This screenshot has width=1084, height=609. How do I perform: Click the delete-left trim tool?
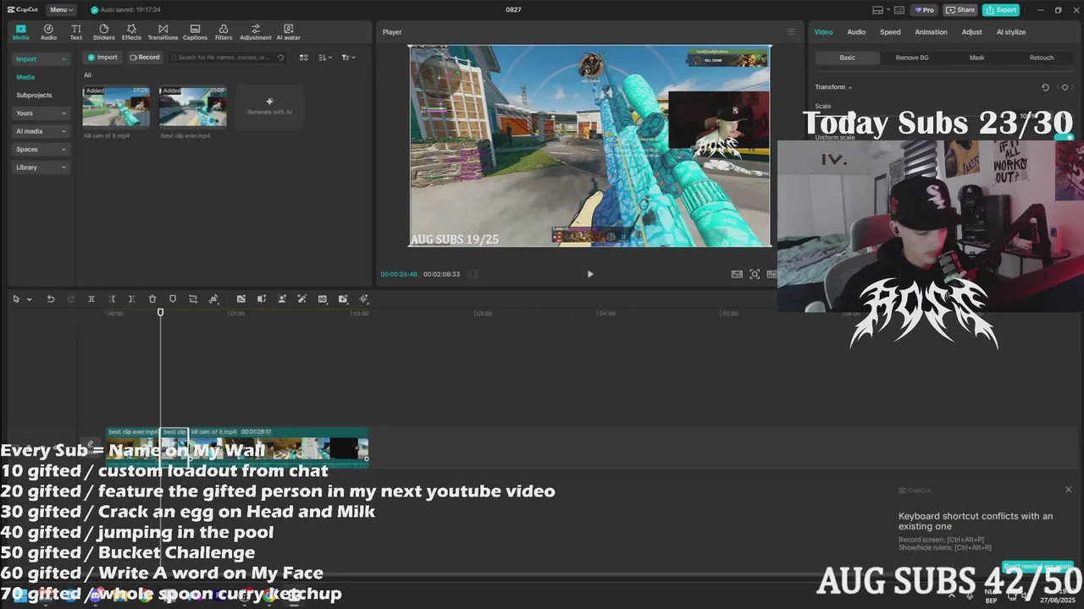click(112, 299)
